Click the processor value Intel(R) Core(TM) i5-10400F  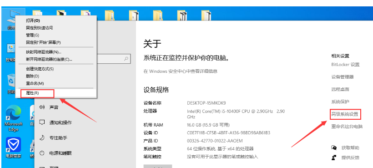pos(236,114)
